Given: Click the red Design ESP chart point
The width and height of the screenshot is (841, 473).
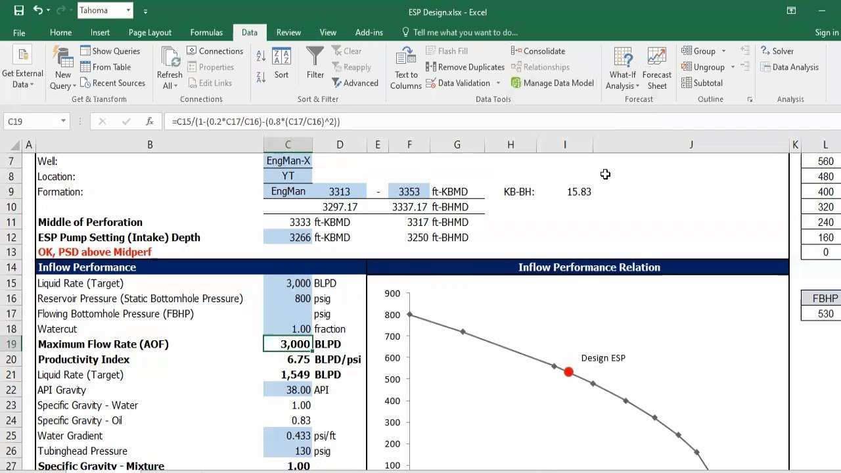Looking at the screenshot, I should [x=568, y=372].
